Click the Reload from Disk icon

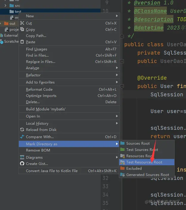tap(22, 130)
